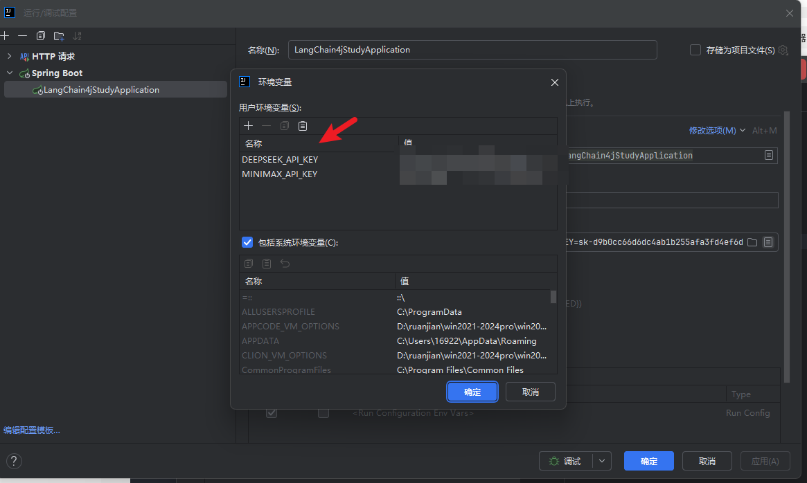Click Type column header in table
The image size is (807, 483).
pyautogui.click(x=741, y=394)
